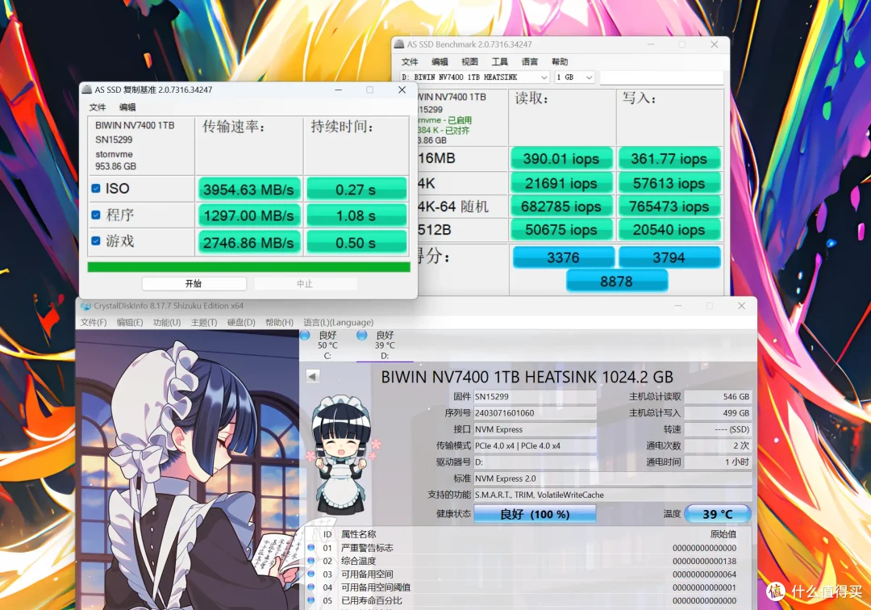Image resolution: width=871 pixels, height=610 pixels.
Task: Open 文件 menu in AS SSD 复制基准 window
Action: (98, 107)
